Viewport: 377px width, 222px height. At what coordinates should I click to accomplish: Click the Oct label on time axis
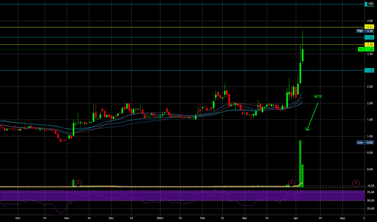tap(17, 218)
